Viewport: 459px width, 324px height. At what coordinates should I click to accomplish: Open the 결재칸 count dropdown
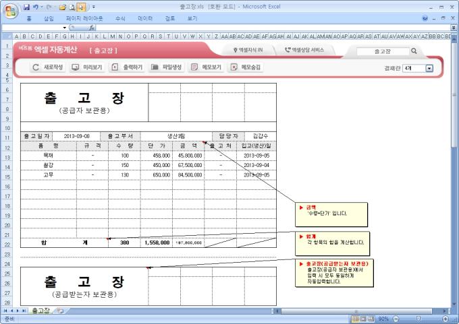tap(429, 68)
